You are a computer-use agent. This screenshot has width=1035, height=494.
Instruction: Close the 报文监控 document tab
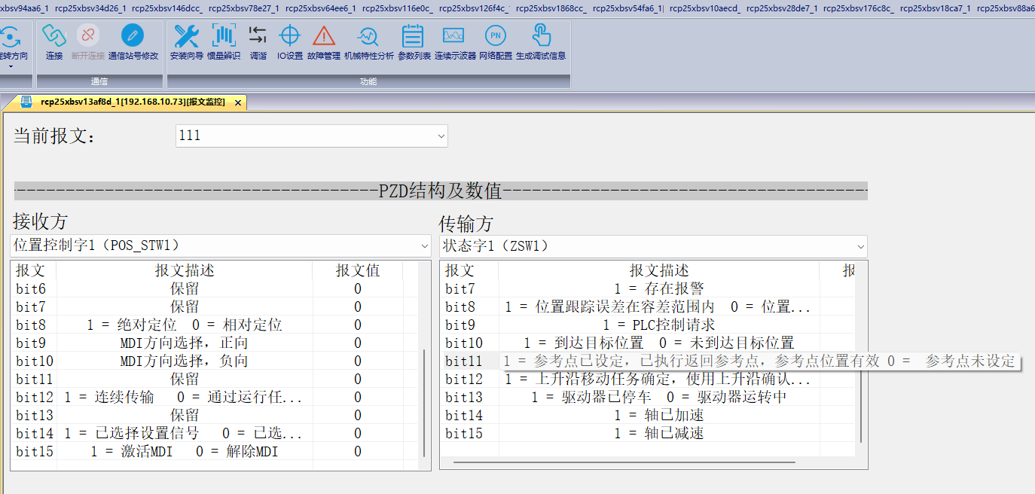click(x=238, y=103)
